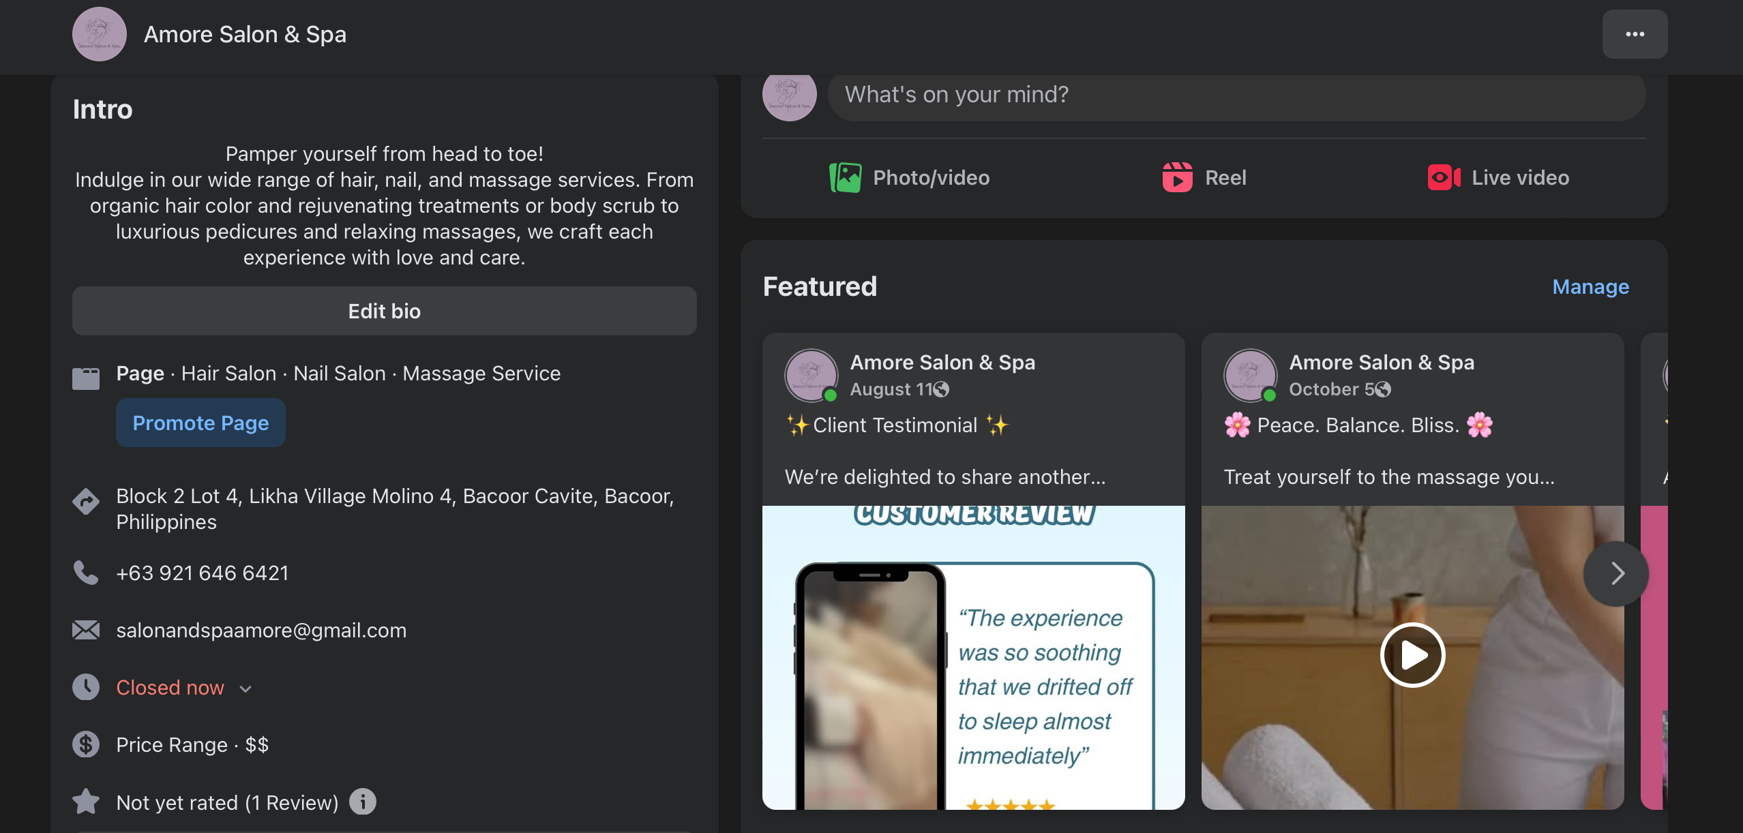Open the Customer Review testimonial image

(973, 657)
